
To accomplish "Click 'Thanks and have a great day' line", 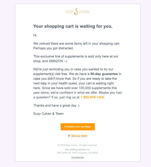I will (x=56, y=106).
